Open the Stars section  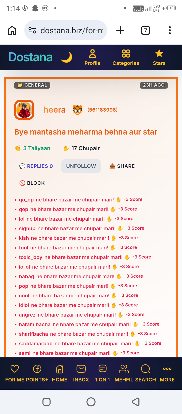click(159, 58)
